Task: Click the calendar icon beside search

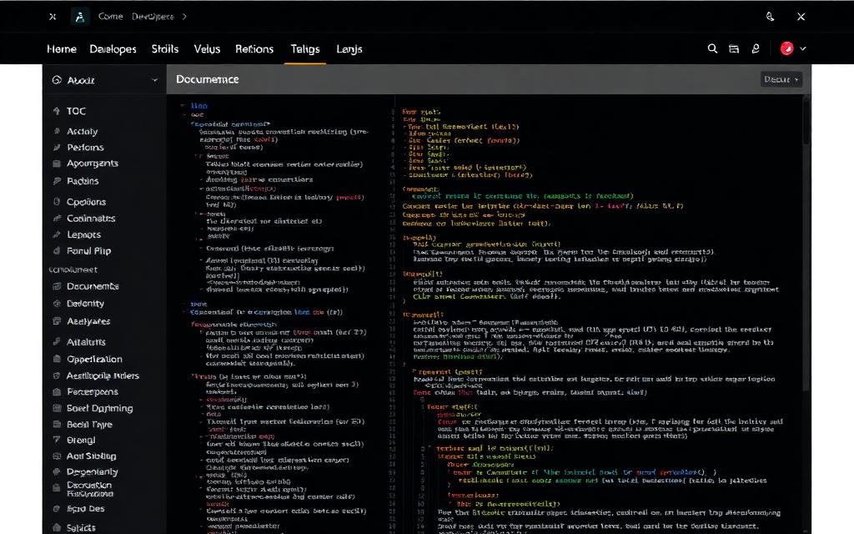Action: tap(734, 49)
